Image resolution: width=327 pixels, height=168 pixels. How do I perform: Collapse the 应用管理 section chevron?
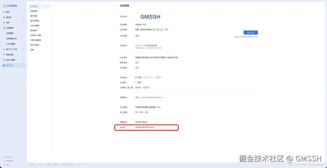pyautogui.click(x=23, y=28)
